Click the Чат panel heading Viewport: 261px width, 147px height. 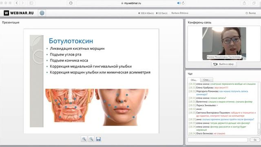190,73
